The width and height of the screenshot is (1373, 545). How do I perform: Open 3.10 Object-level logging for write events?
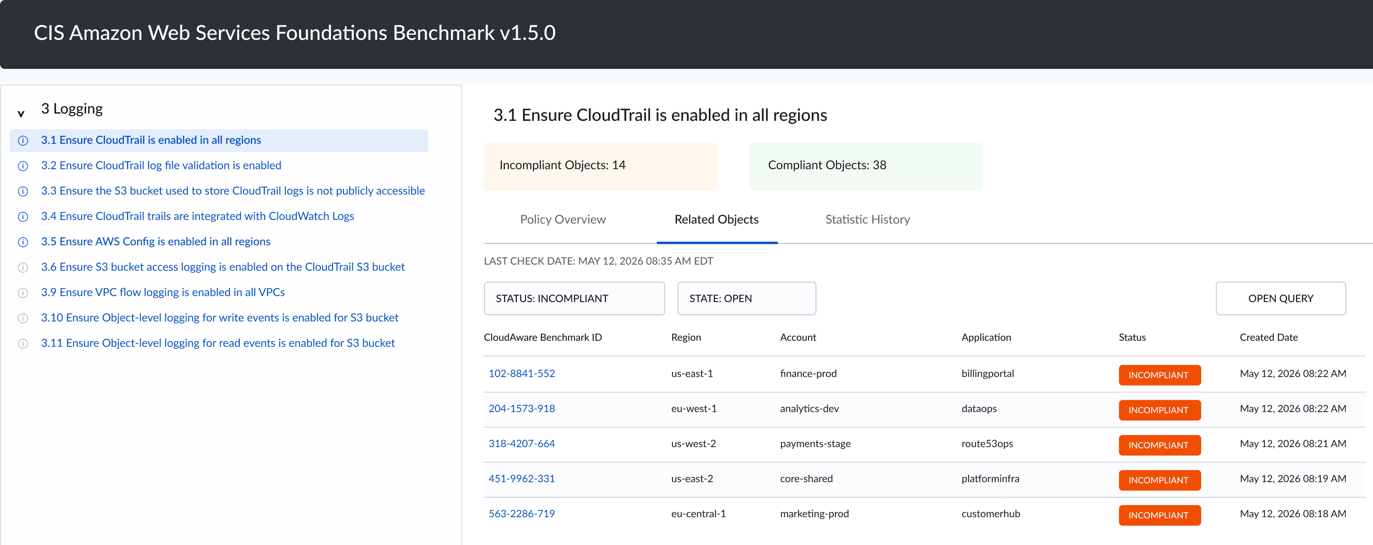[x=220, y=318]
